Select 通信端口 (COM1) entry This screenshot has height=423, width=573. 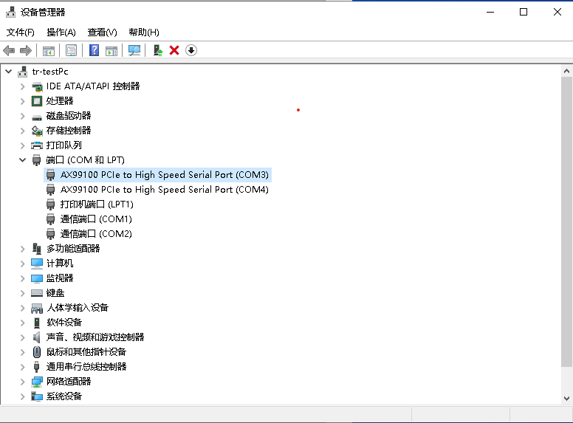[x=96, y=219]
